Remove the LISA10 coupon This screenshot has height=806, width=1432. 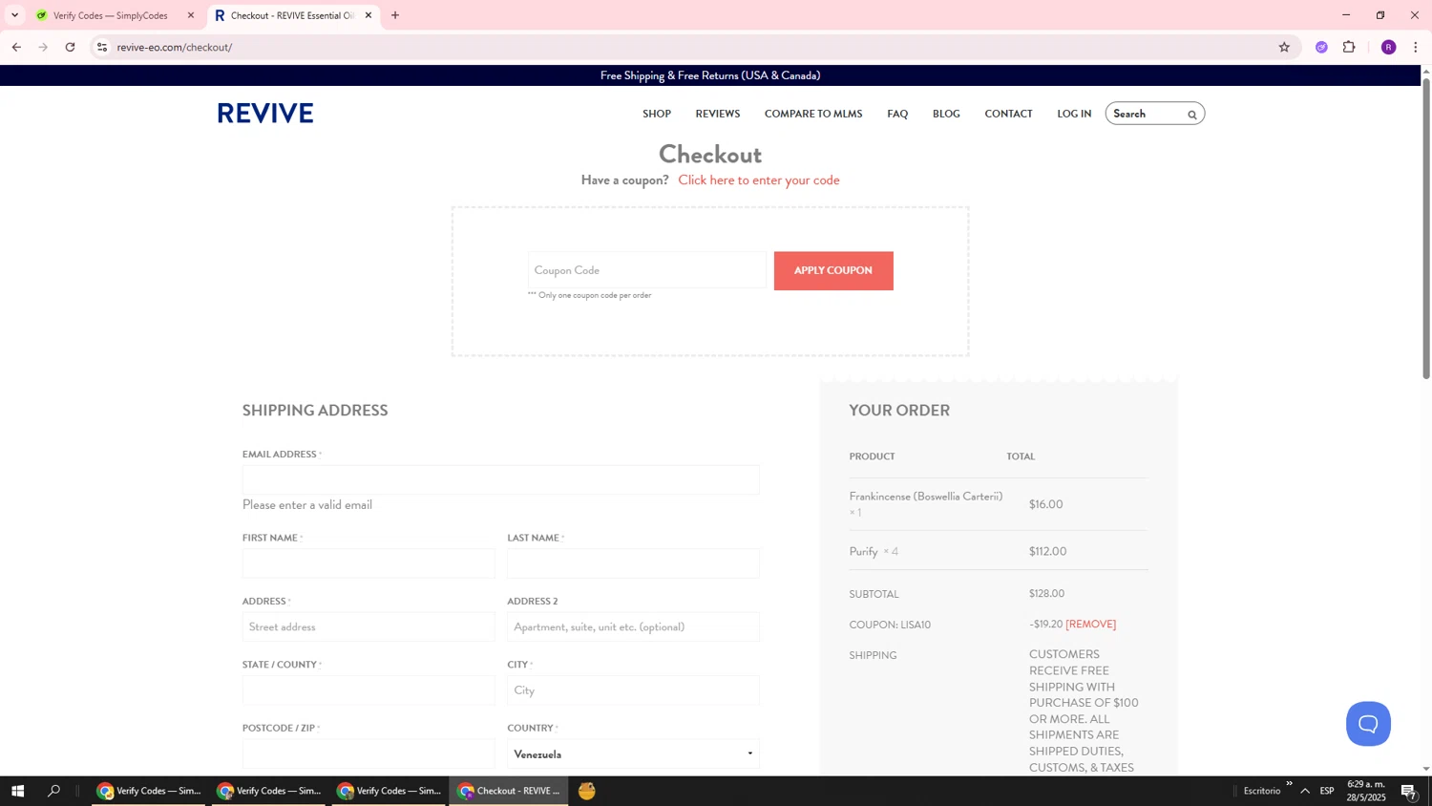1090,625
